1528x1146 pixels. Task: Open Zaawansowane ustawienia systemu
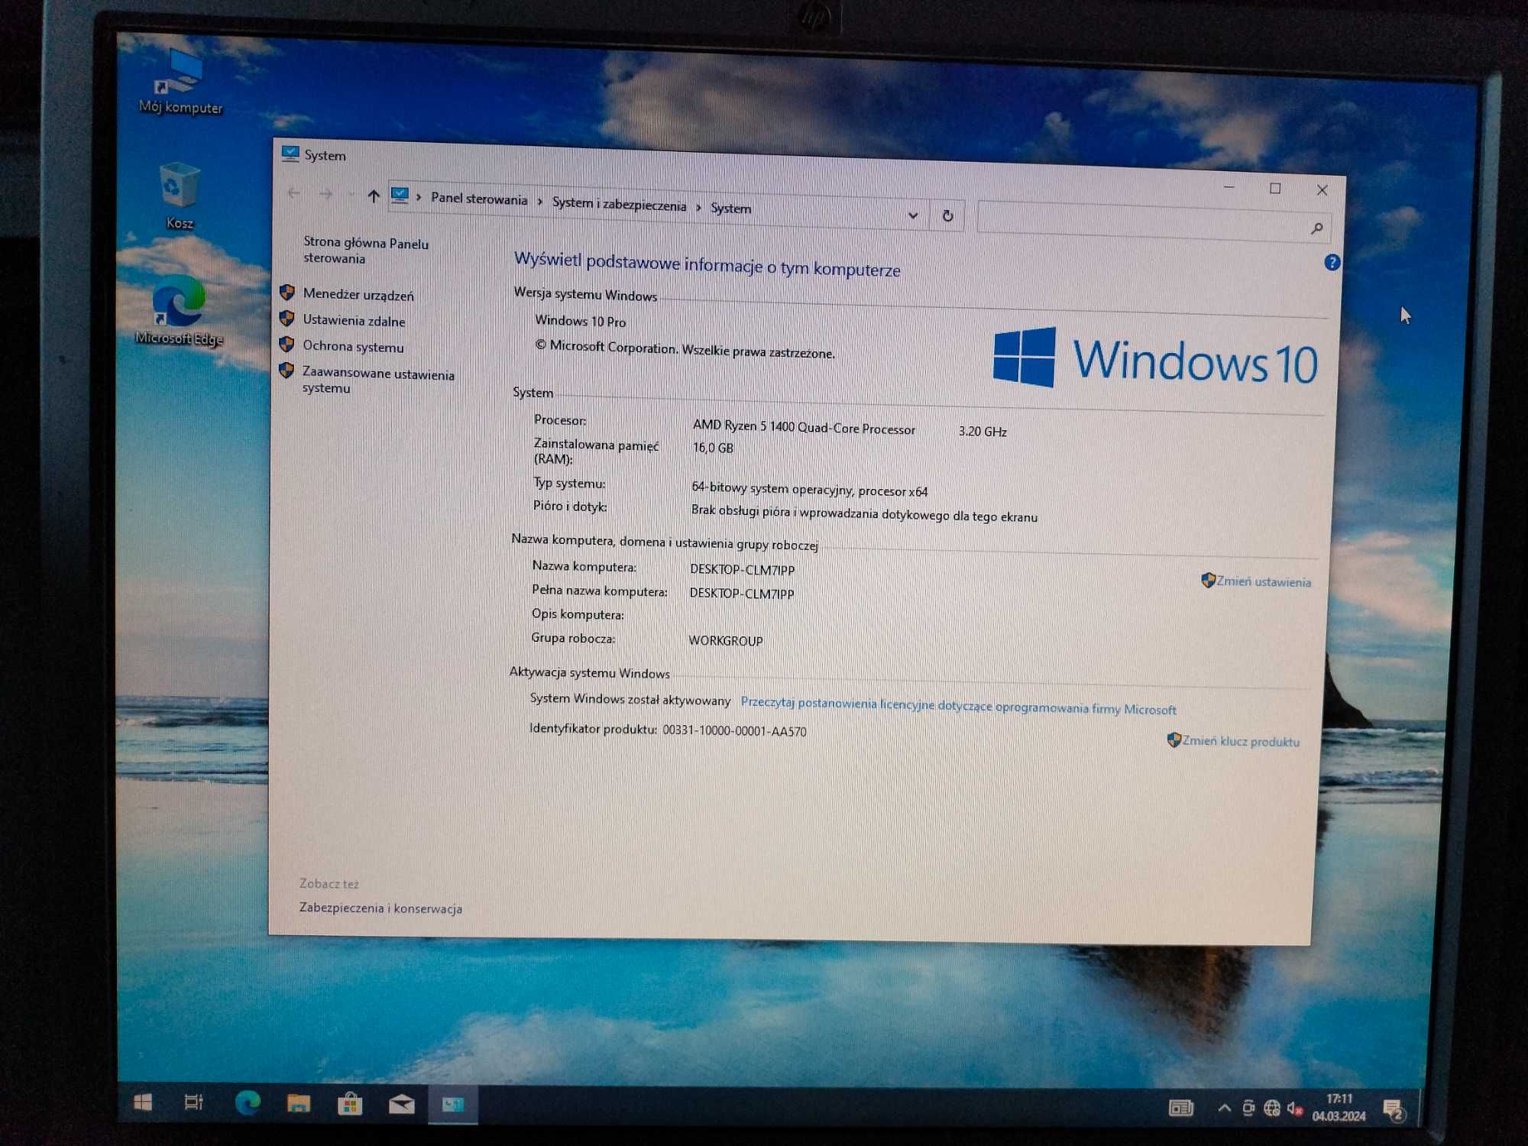pos(378,380)
